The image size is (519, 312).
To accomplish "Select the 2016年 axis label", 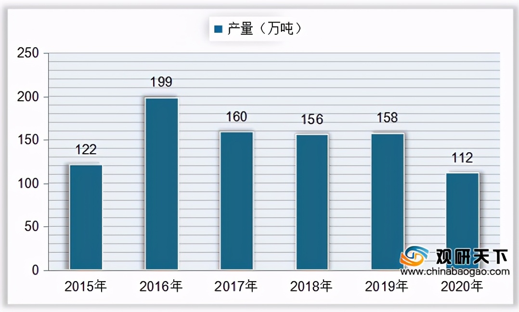I will (161, 286).
